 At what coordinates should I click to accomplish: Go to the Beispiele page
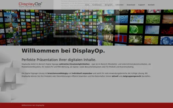(x=109, y=5)
